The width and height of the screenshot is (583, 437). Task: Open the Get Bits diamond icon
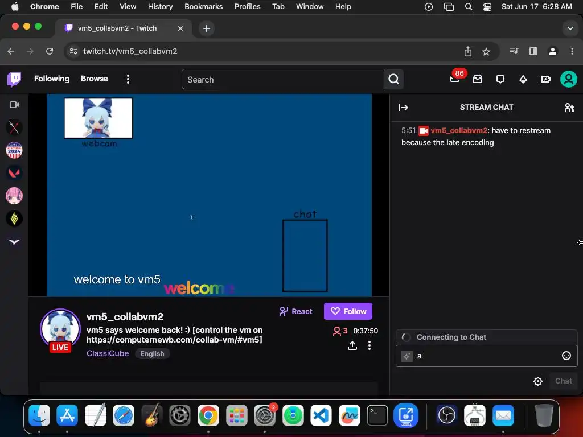(x=523, y=79)
